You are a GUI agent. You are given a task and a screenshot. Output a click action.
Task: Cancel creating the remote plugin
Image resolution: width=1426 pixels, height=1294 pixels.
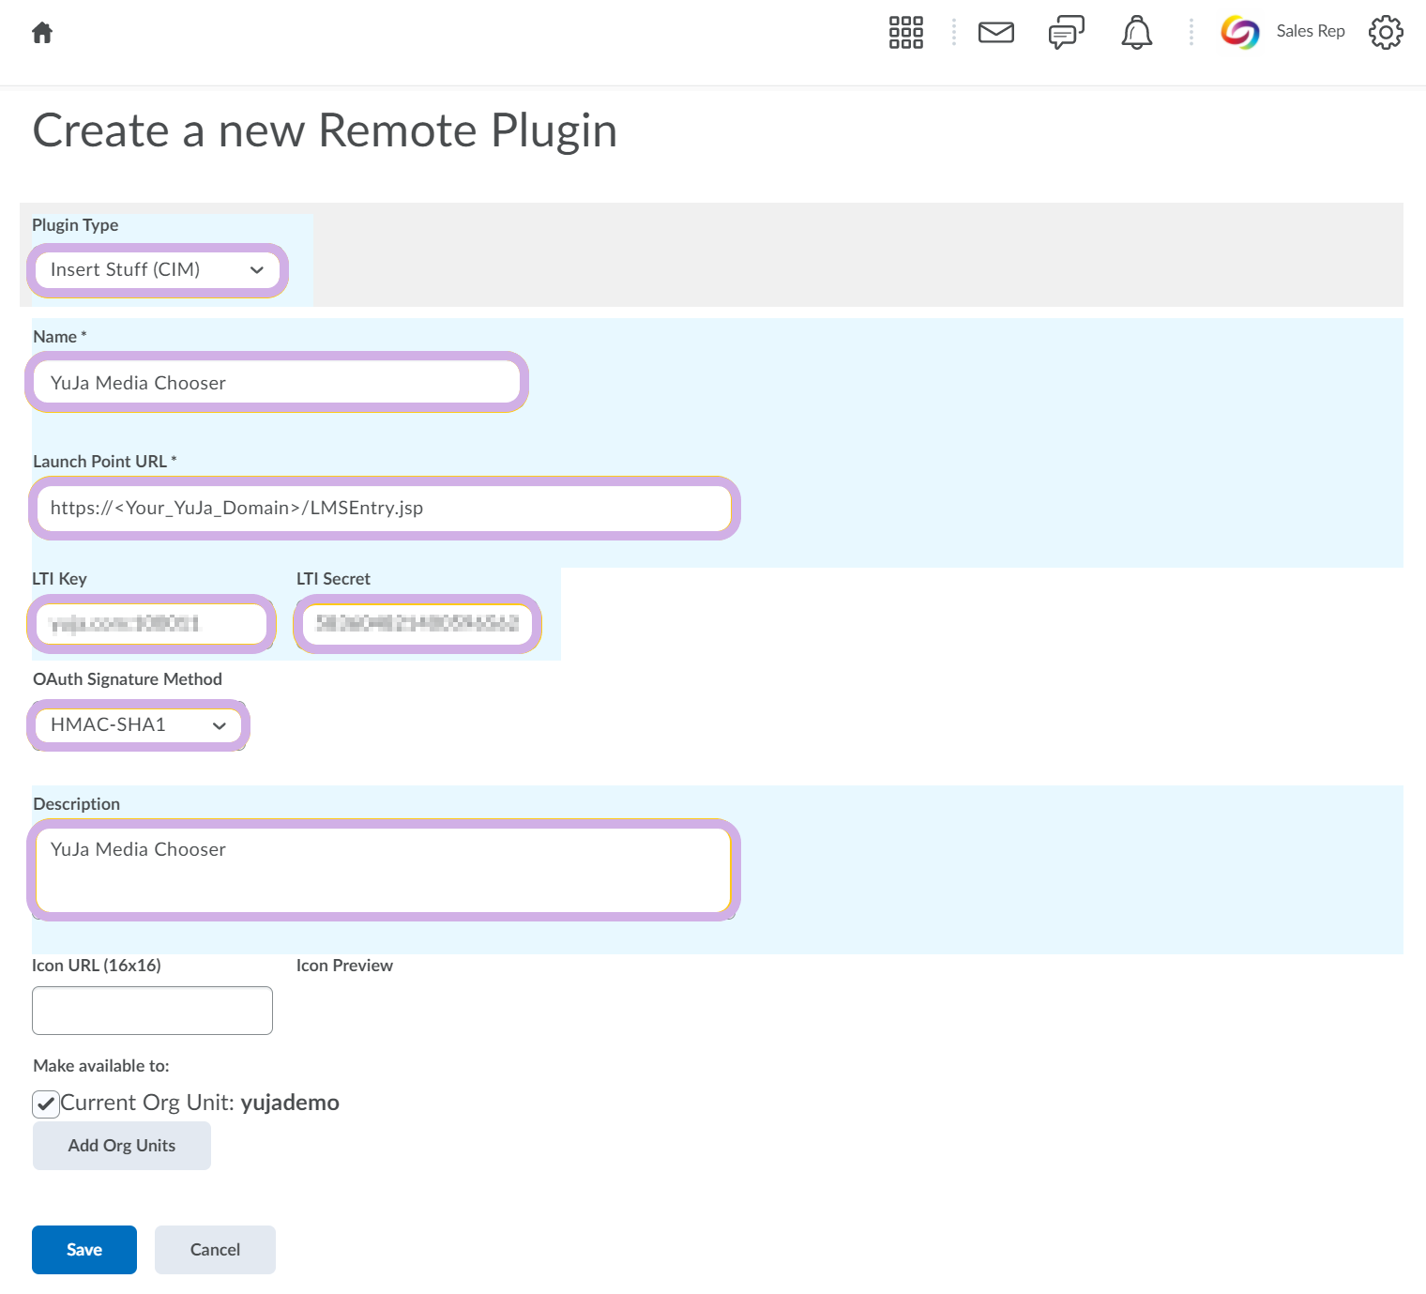pyautogui.click(x=216, y=1250)
